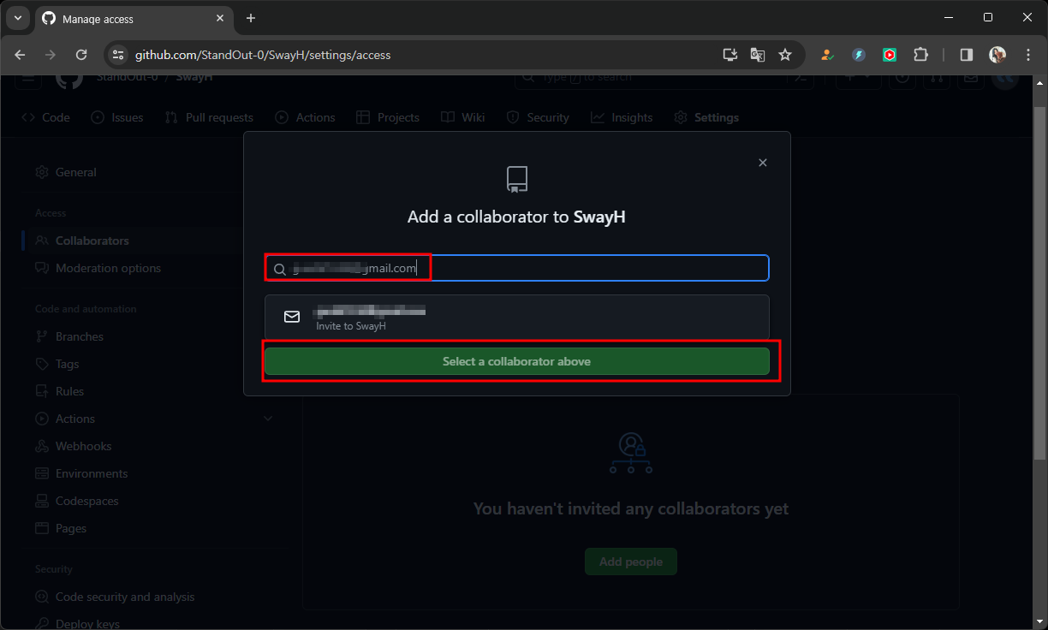1048x630 pixels.
Task: Open the Code tab
Action: coord(46,117)
